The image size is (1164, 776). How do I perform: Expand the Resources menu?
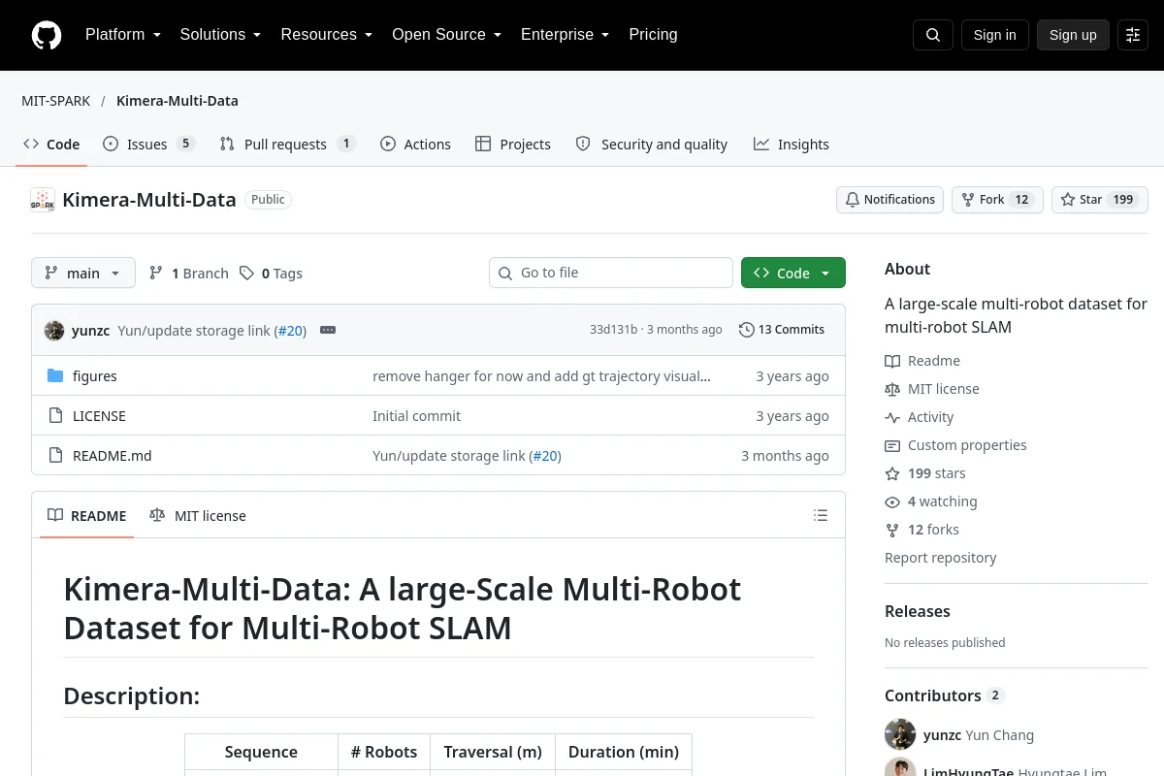[326, 35]
